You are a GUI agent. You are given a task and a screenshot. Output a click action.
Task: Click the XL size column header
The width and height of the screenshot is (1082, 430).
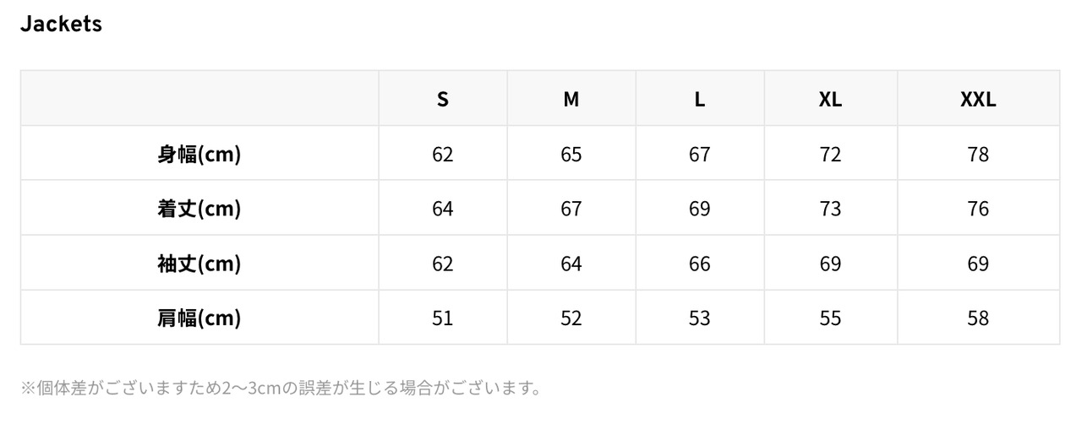point(830,100)
